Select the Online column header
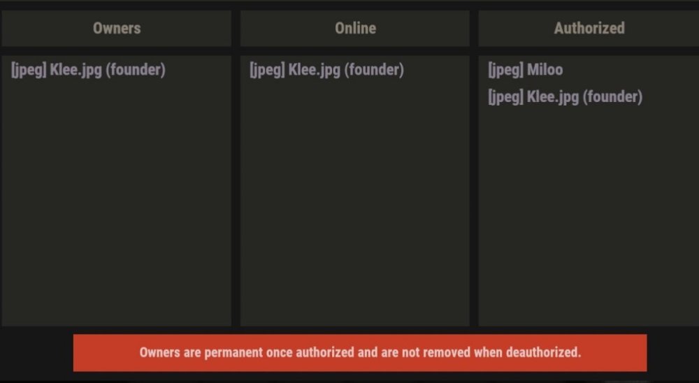699x383 pixels. [x=354, y=28]
